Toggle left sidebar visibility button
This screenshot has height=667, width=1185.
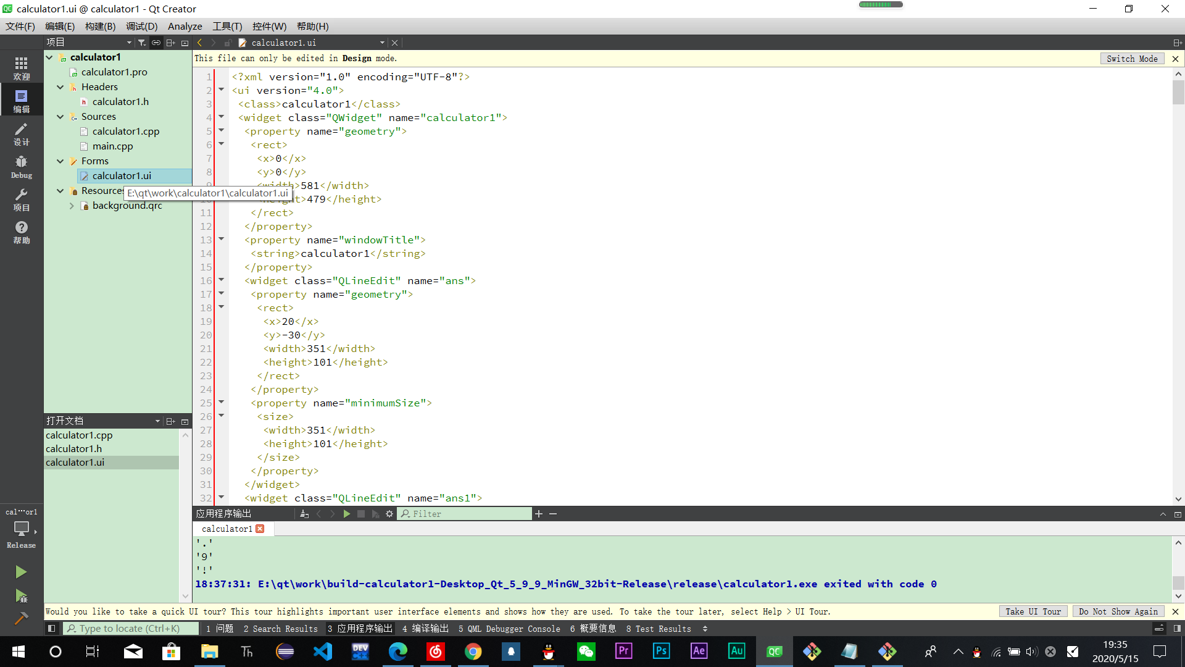click(x=52, y=629)
